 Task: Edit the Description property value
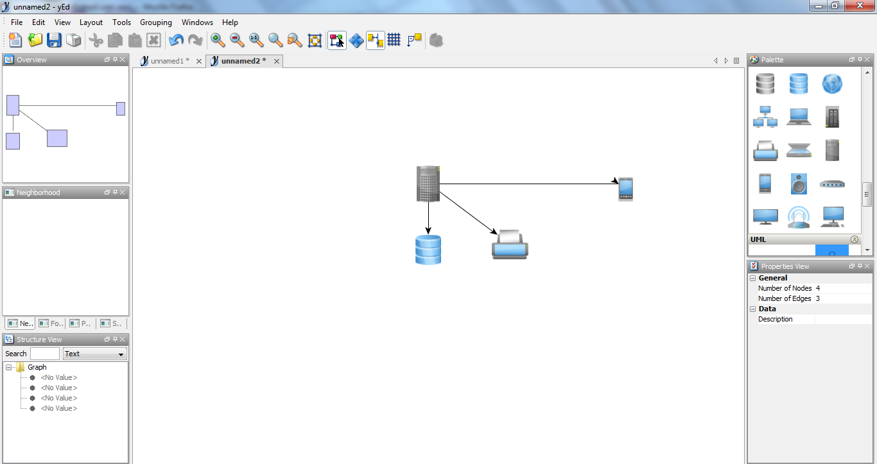click(844, 319)
